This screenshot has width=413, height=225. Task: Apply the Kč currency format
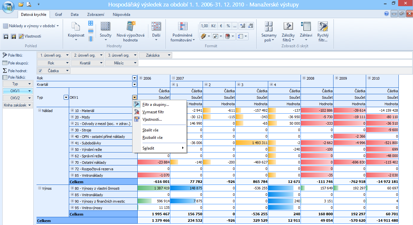213,26
